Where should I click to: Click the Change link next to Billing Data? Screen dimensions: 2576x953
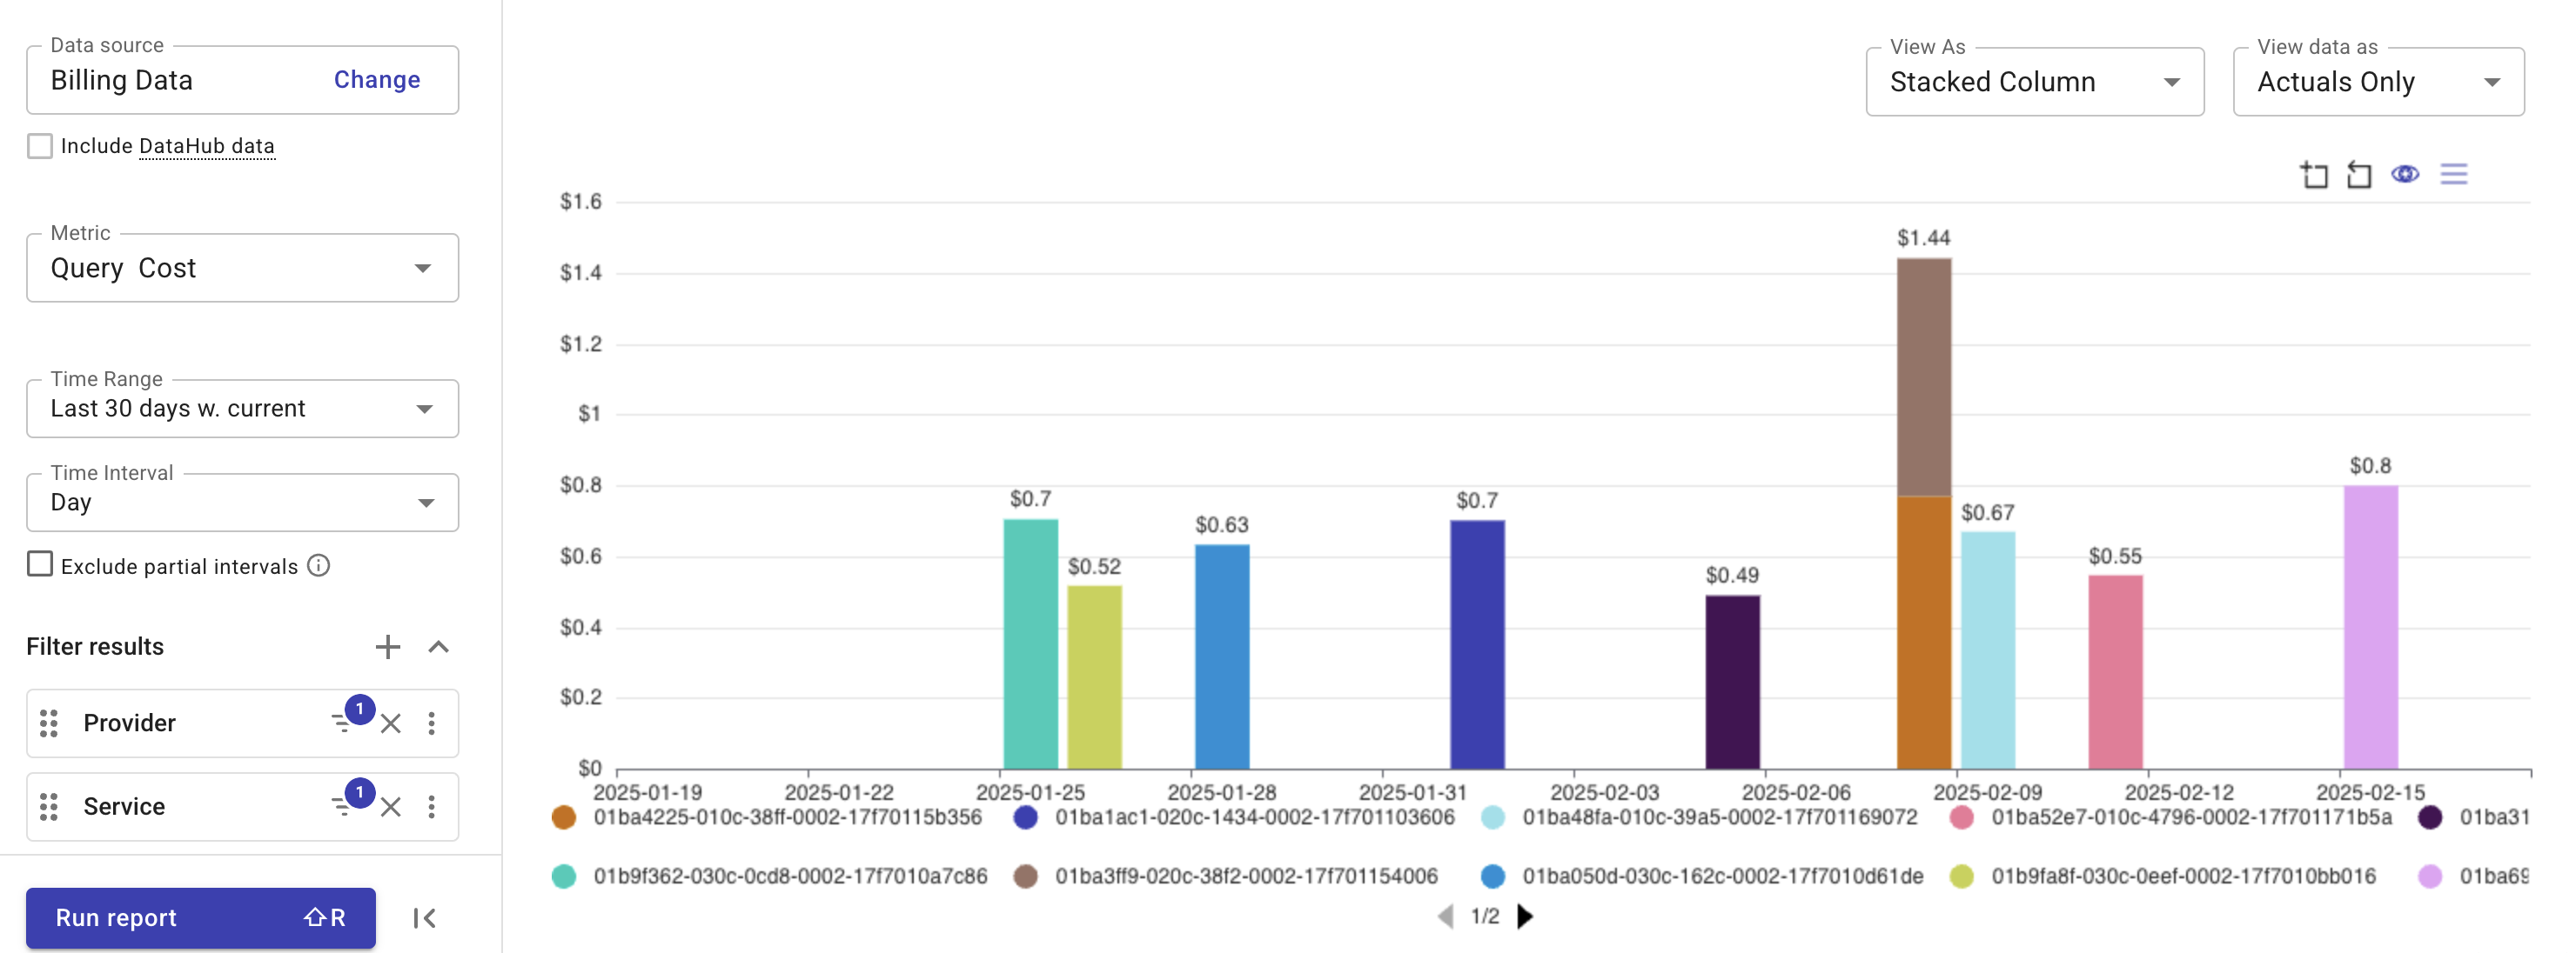pos(376,80)
